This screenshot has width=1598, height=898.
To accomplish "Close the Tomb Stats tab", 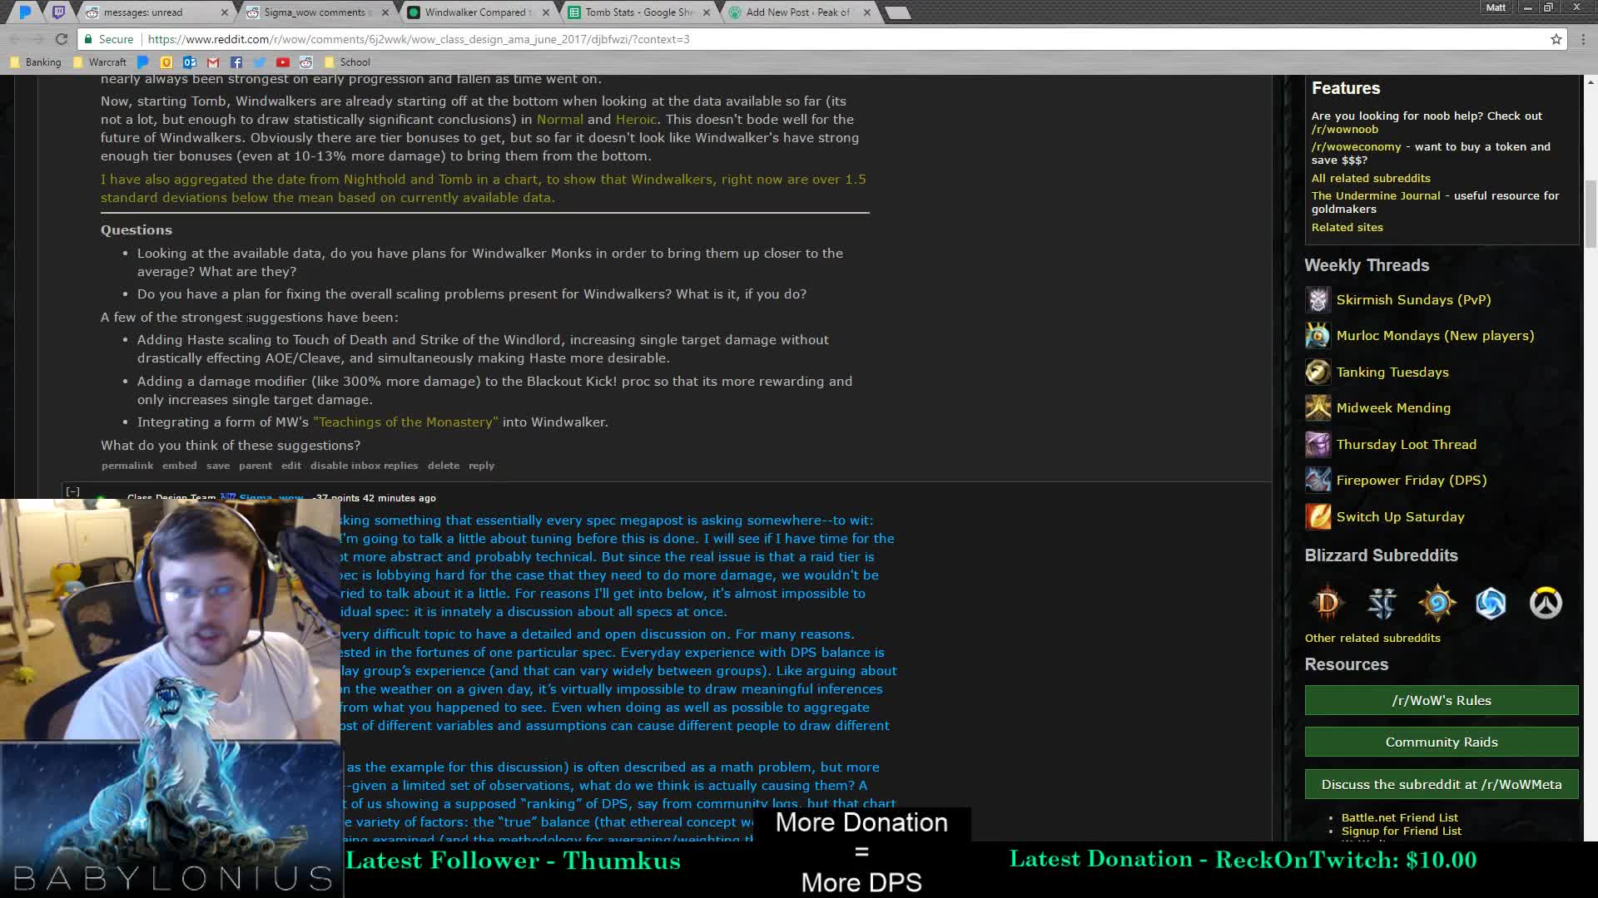I will (707, 12).
